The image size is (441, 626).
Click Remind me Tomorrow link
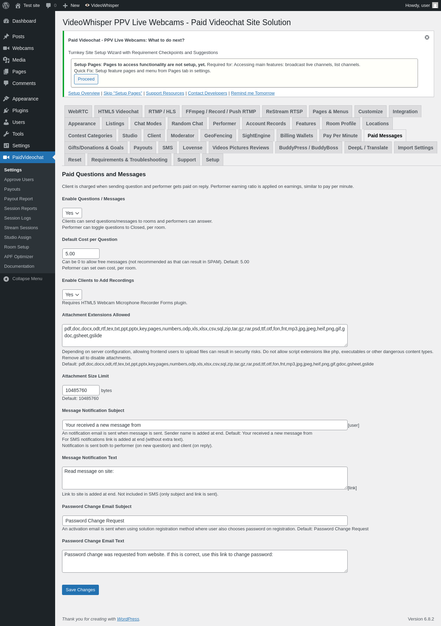(253, 93)
